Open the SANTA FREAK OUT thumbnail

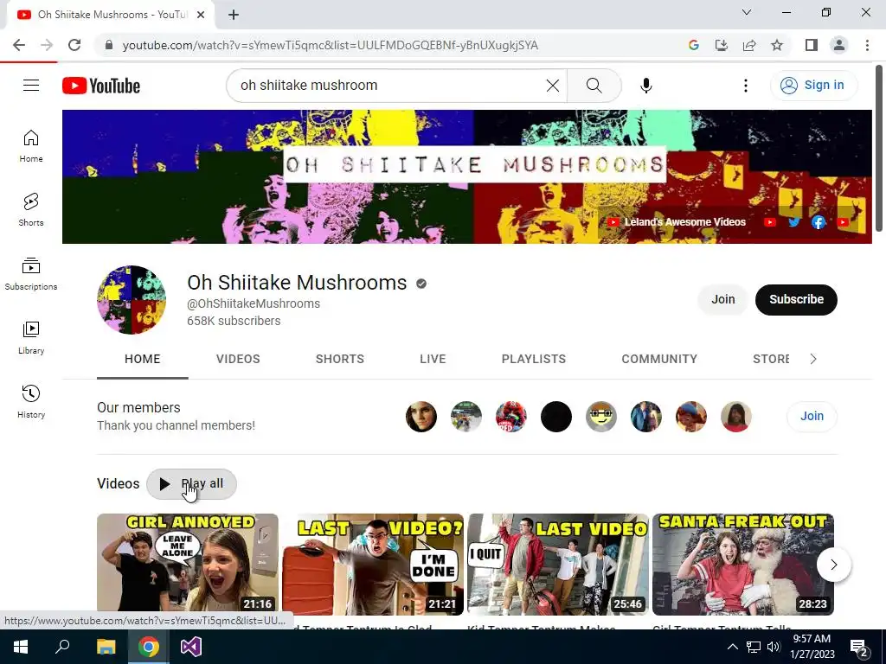(743, 564)
